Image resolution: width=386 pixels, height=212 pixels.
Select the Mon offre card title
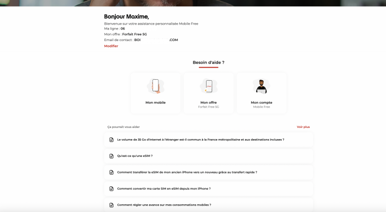[x=208, y=102]
